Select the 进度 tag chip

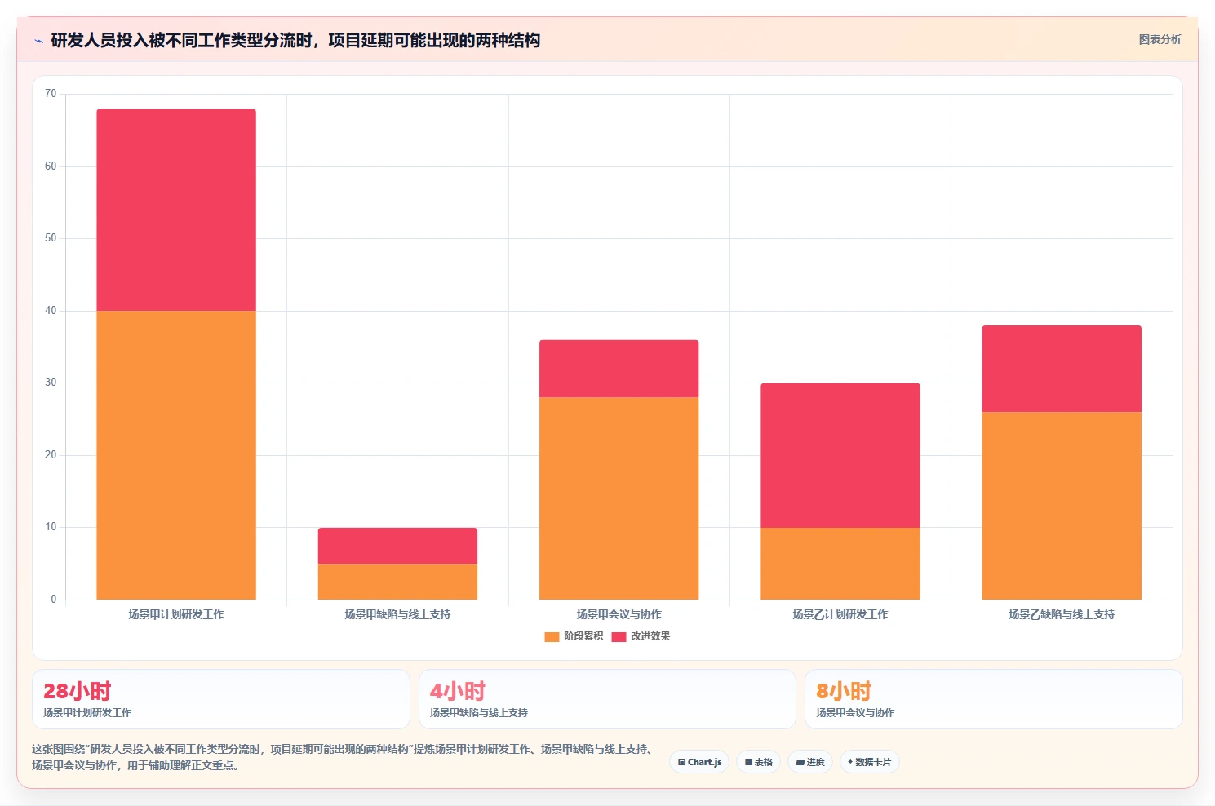point(810,762)
